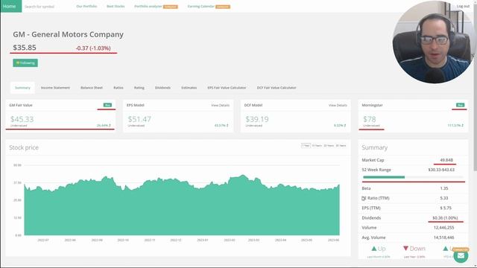Open the Portfolio analyzer page

click(x=148, y=7)
